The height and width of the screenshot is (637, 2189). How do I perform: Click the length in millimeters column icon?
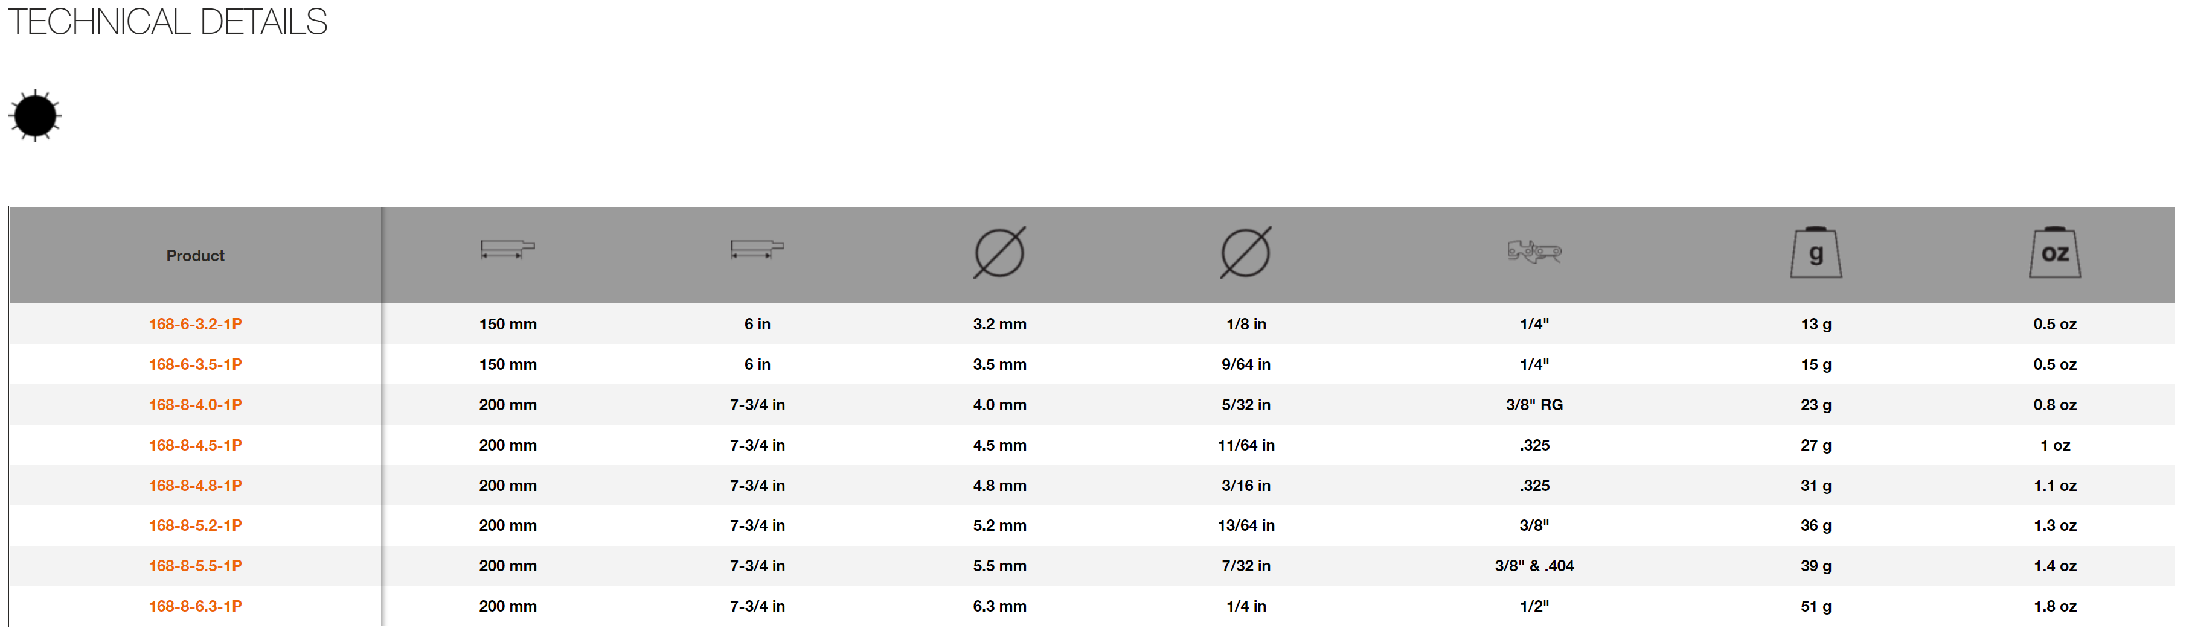coord(507,250)
